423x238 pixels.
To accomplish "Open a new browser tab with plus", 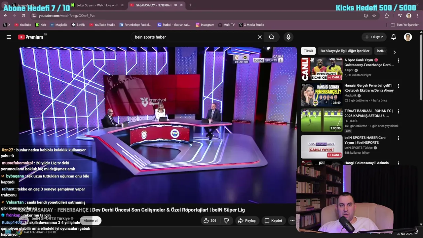I will 190,5.
